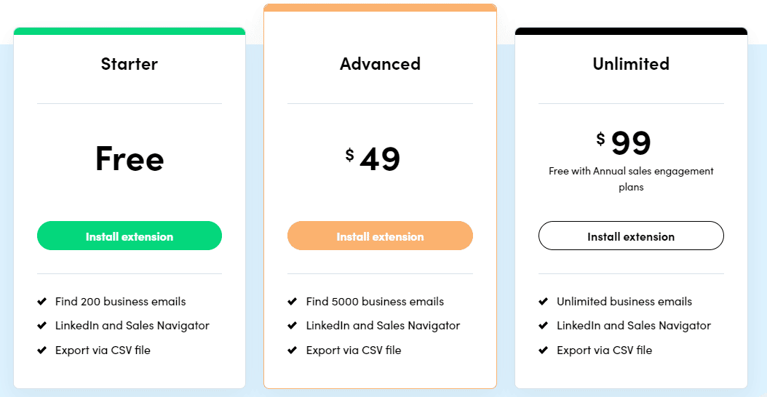Click checkmark beside Advanced Export via CSV file

click(293, 350)
